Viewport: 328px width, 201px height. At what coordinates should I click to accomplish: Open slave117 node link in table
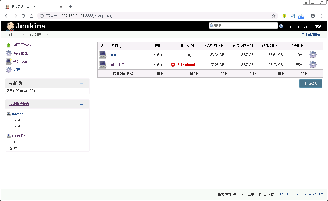coord(117,65)
